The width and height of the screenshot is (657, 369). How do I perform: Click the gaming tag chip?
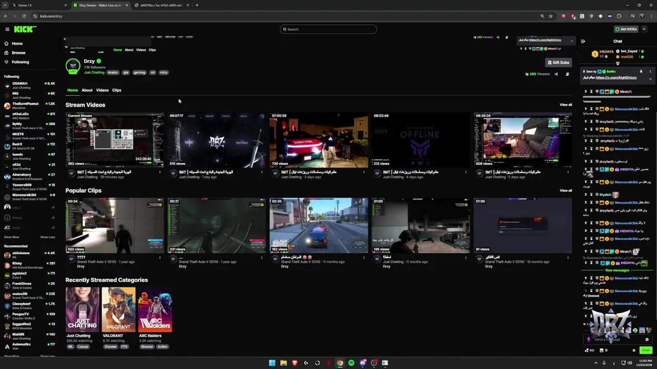(x=139, y=73)
